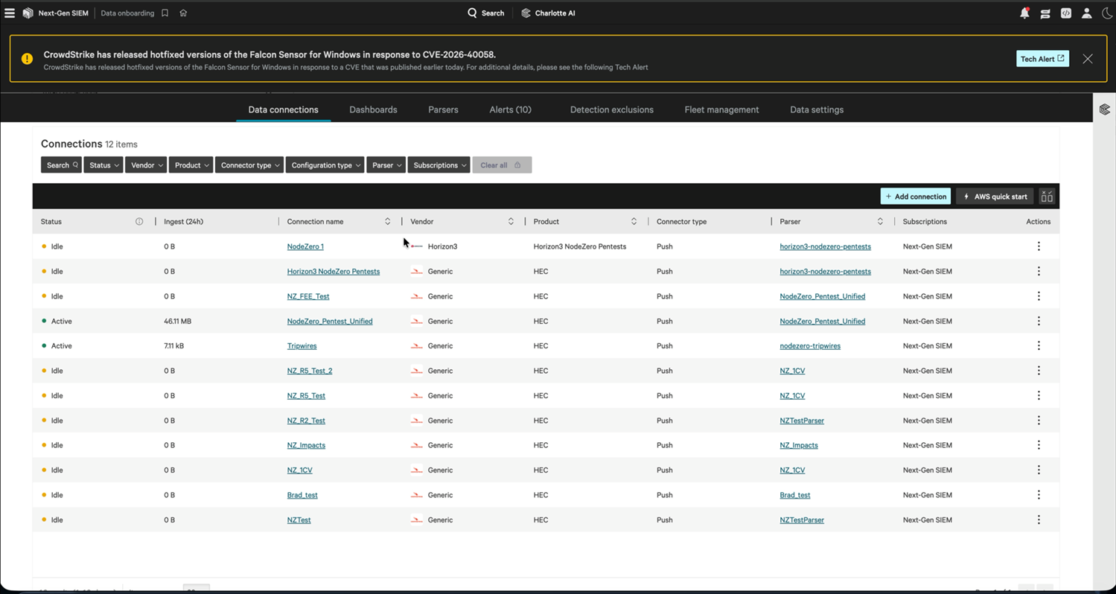Open the Parsers tab
The image size is (1116, 594).
443,109
